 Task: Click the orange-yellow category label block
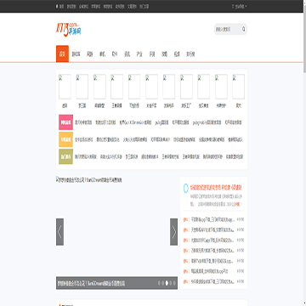tap(65, 139)
